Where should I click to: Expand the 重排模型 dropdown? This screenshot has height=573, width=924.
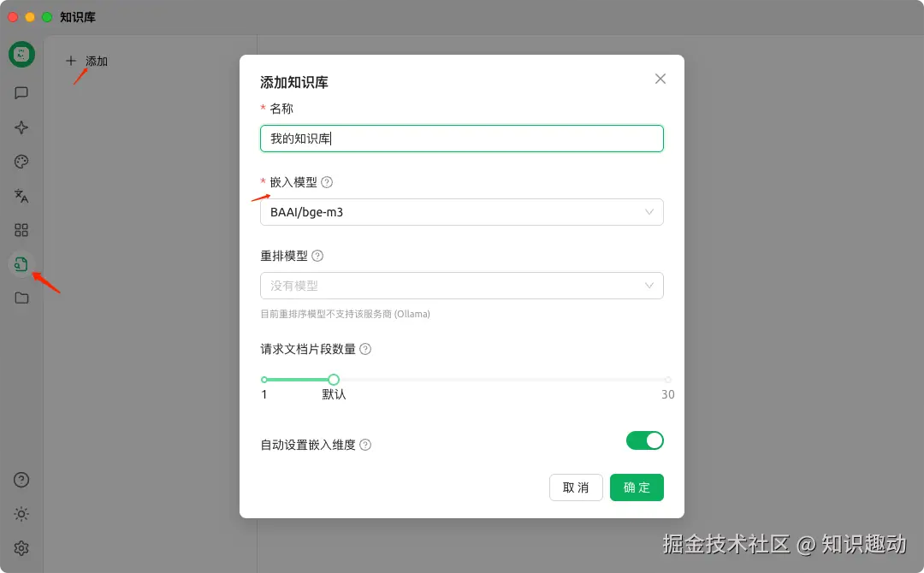[x=462, y=286]
